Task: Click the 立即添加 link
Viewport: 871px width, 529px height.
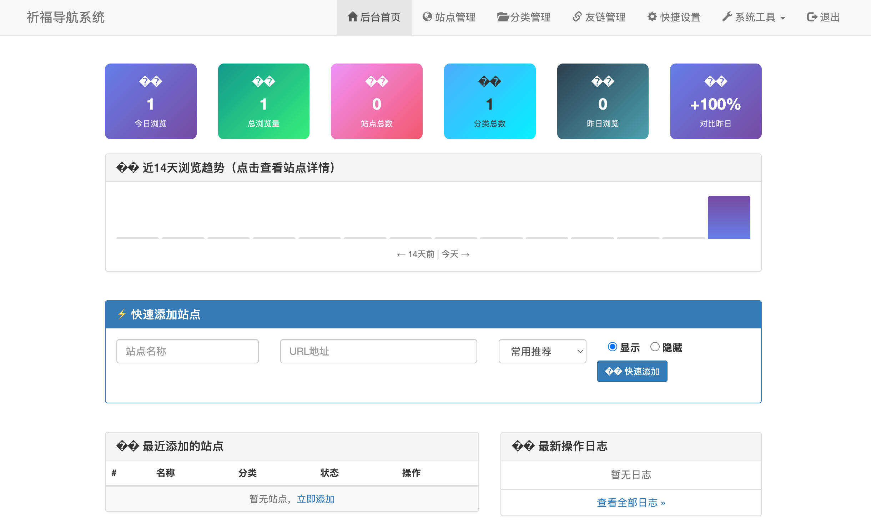Action: 316,499
